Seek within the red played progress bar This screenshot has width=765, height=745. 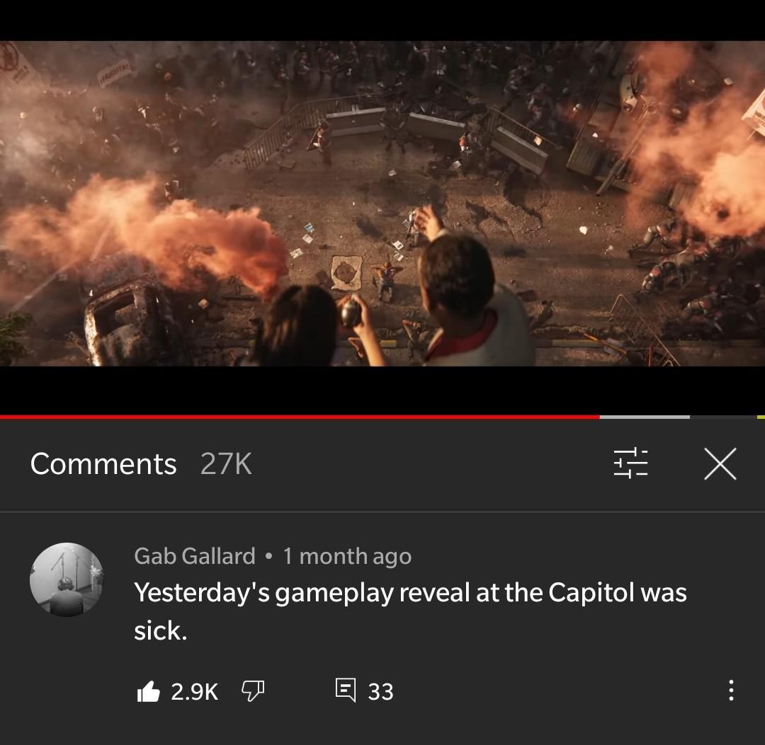click(x=300, y=417)
